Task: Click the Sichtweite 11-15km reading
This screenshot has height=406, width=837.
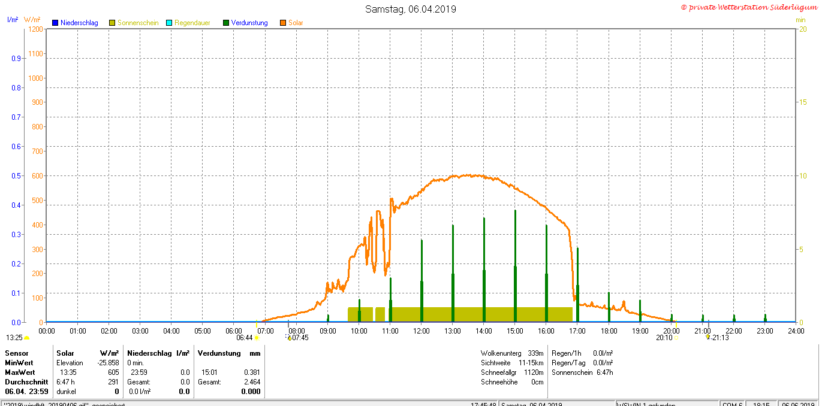Action: 512,363
